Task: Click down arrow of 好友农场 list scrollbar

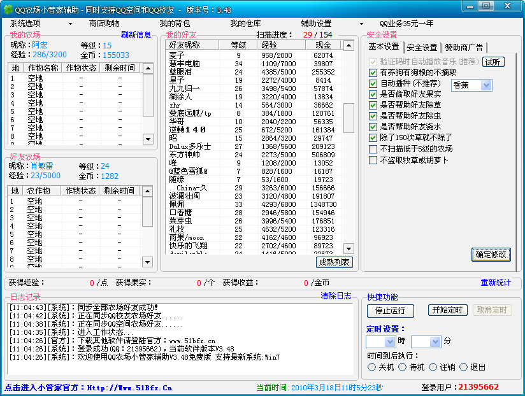Action: pyautogui.click(x=147, y=262)
